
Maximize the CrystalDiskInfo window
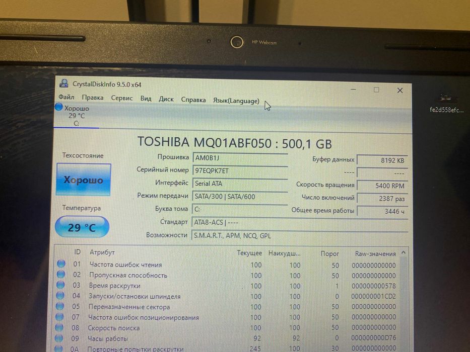[x=376, y=90]
